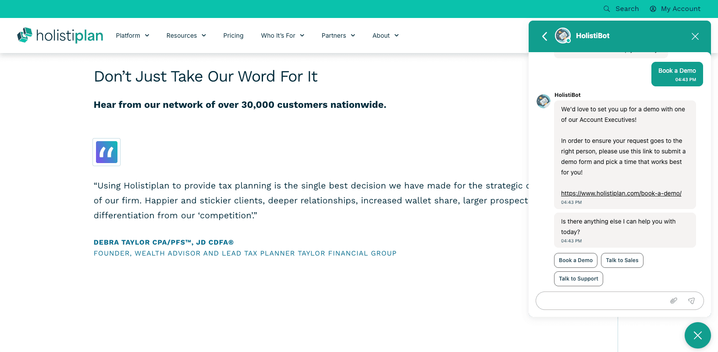The width and height of the screenshot is (718, 352).
Task: Expand the Platform dropdown menu
Action: (x=132, y=36)
